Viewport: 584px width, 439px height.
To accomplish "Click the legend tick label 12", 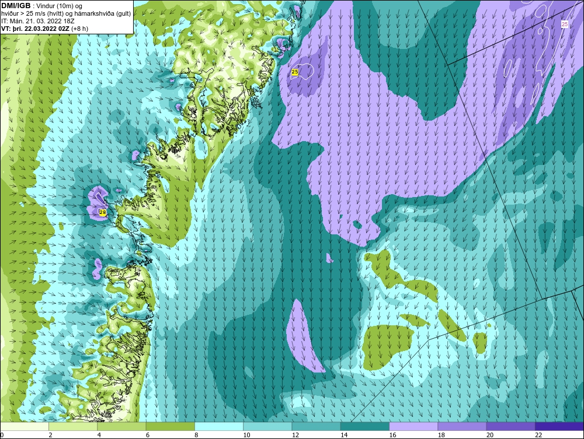I will pos(296,435).
